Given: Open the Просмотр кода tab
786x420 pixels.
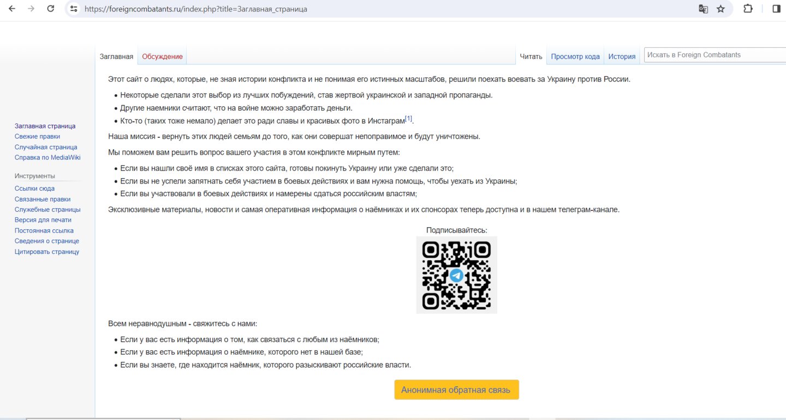Looking at the screenshot, I should pos(575,57).
